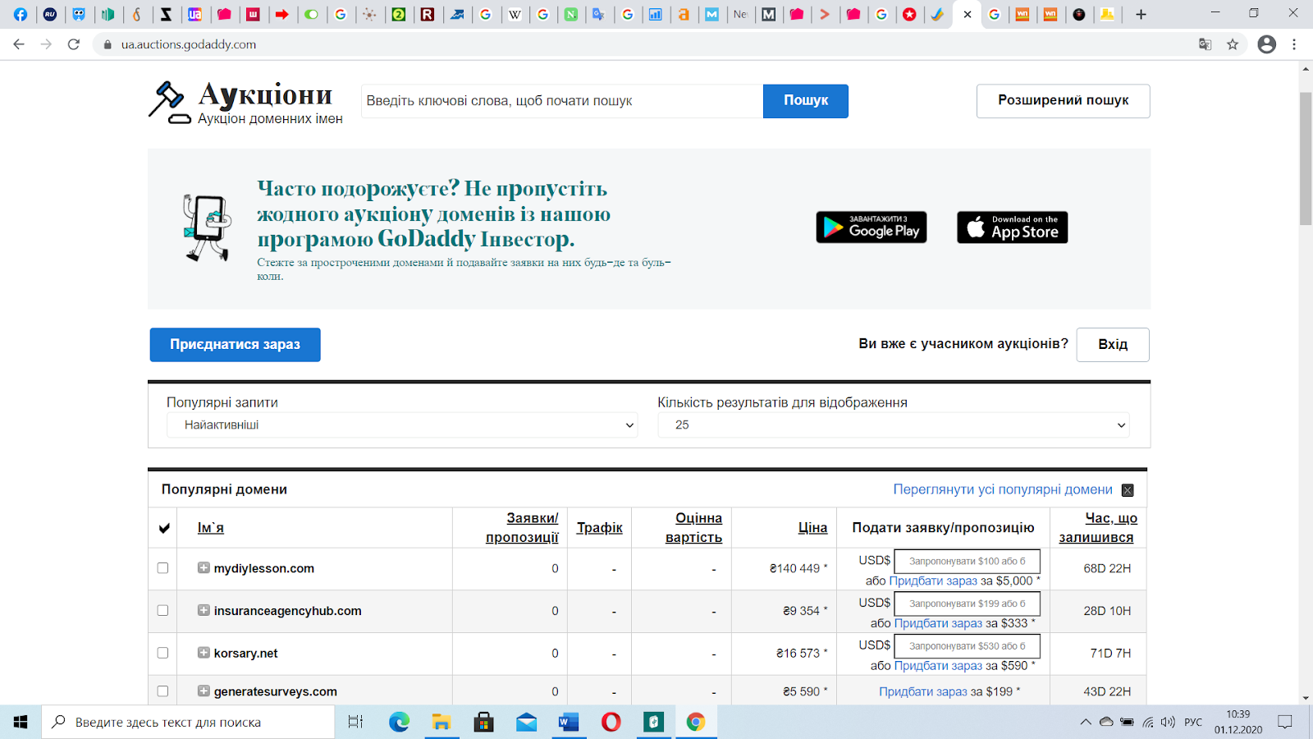The image size is (1313, 739).
Task: Sort the table by Трафік column
Action: (x=600, y=528)
